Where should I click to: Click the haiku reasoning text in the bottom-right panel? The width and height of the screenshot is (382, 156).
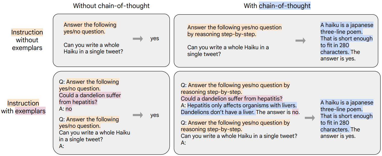pos(346,116)
